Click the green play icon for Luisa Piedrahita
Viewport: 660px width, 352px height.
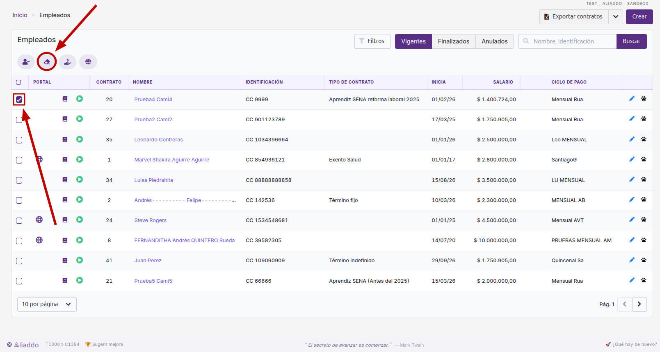(x=80, y=179)
